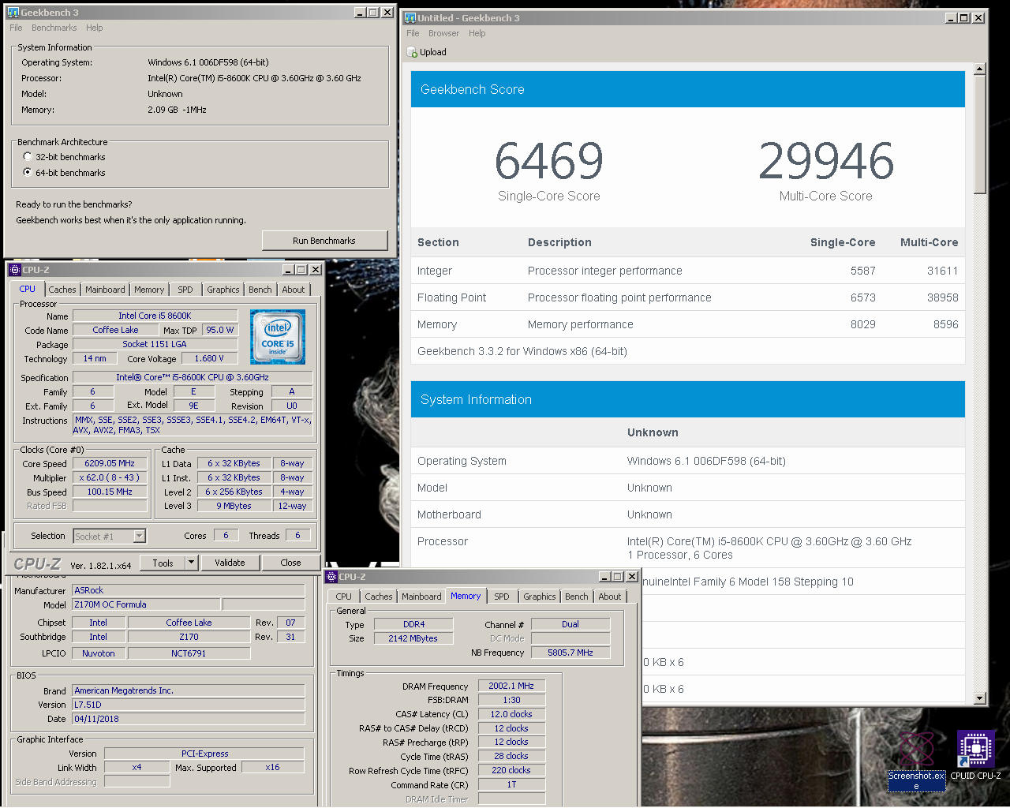Screen dimensions: 1010x808
Task: Switch to SPD tab in top CPU-Z
Action: [185, 290]
